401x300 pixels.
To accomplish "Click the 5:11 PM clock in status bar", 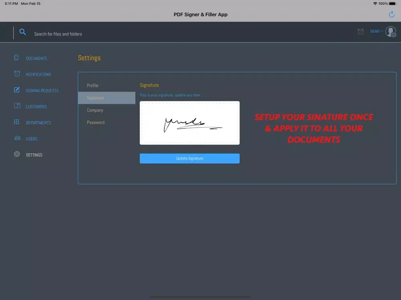I will click(11, 4).
